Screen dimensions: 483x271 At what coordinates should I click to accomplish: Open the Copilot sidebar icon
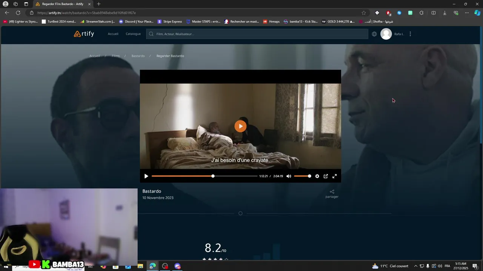pos(477,13)
